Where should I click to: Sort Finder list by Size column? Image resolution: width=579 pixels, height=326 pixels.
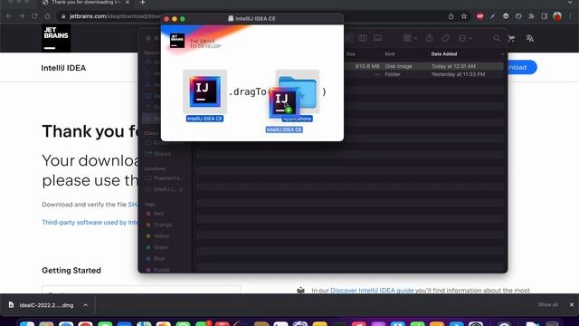[350, 54]
